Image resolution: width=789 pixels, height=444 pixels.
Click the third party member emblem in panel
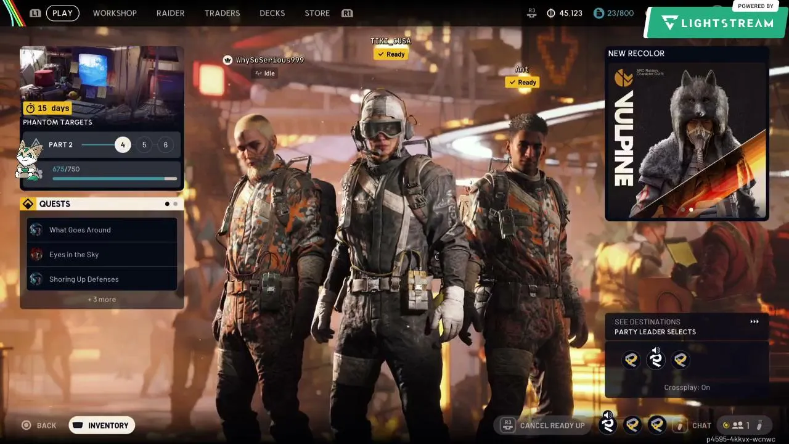681,360
